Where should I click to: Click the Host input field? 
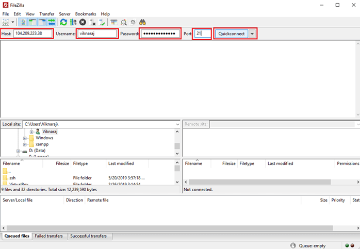33,34
